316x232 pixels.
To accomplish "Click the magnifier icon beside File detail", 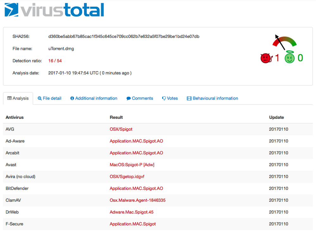I will pos(40,98).
